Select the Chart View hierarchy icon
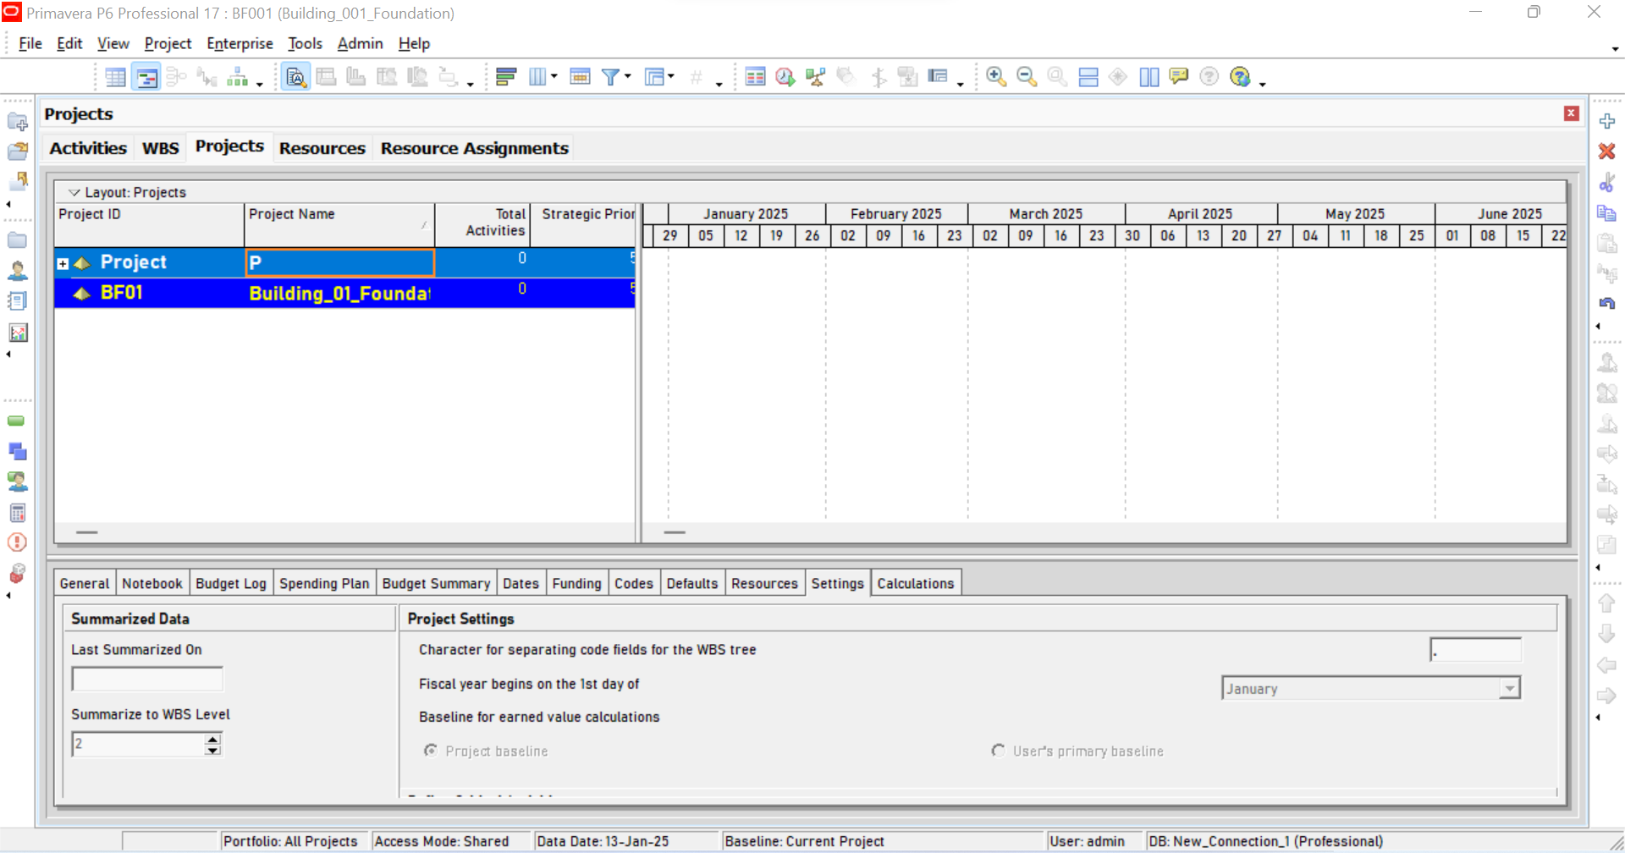Viewport: 1625px width, 853px height. (x=238, y=77)
